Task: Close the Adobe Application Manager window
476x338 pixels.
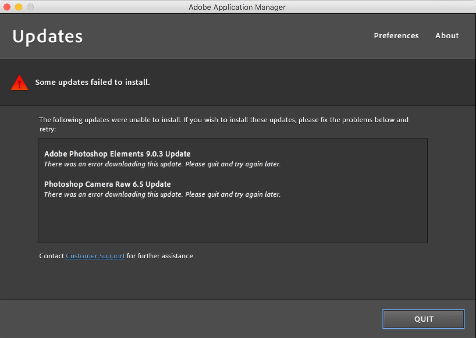Action: [7, 7]
